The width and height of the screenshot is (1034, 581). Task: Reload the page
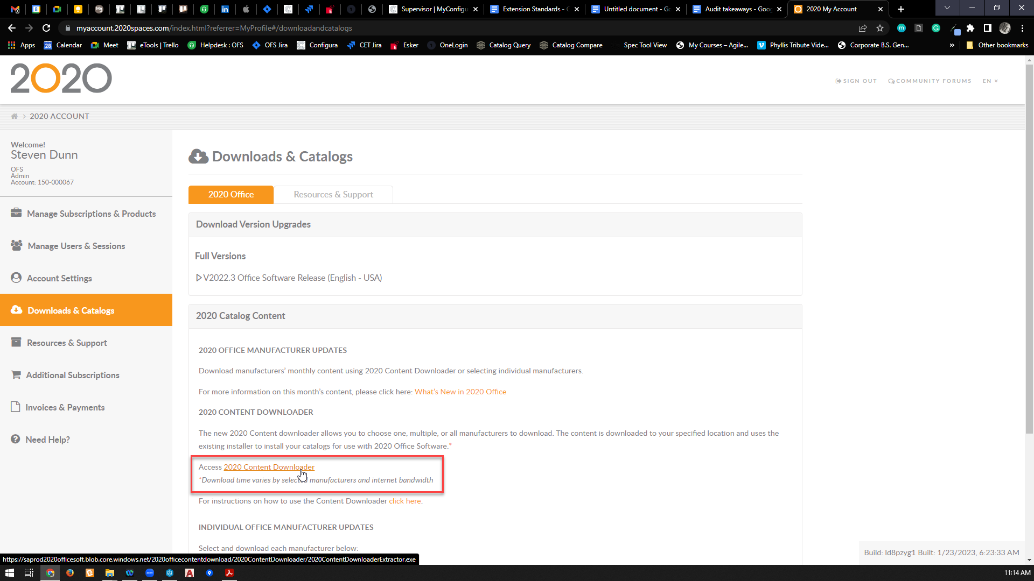tap(46, 28)
